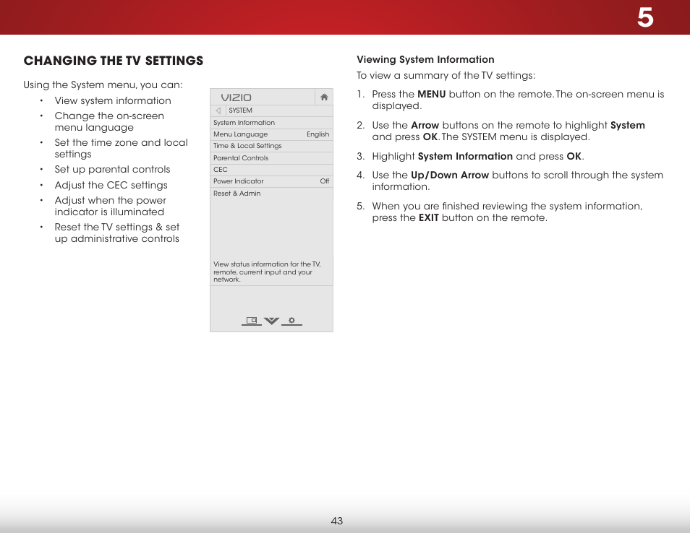Click the V-shaped down icon at menu bottom
690x533 pixels.
(271, 321)
